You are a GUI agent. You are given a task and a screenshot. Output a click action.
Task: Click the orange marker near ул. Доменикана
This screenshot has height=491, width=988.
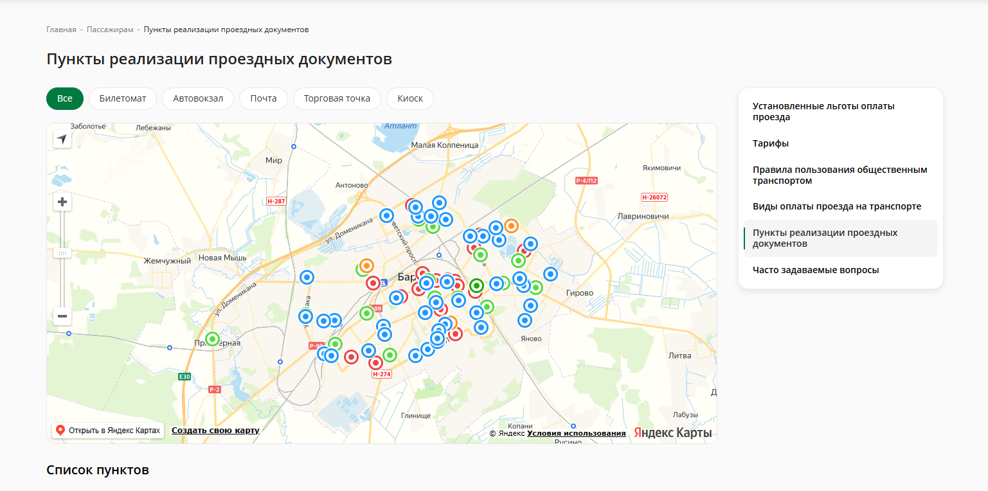coord(366,265)
